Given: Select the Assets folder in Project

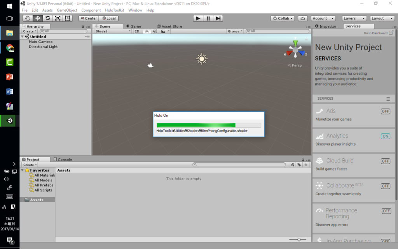Looking at the screenshot, I should click(37, 200).
